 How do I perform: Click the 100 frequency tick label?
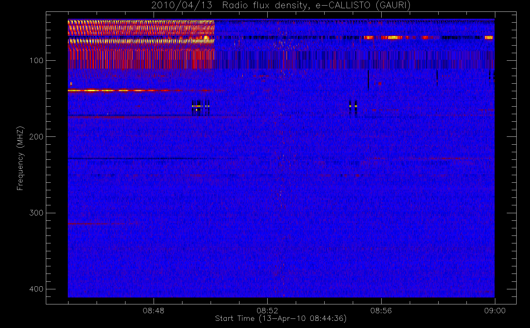(x=36, y=61)
